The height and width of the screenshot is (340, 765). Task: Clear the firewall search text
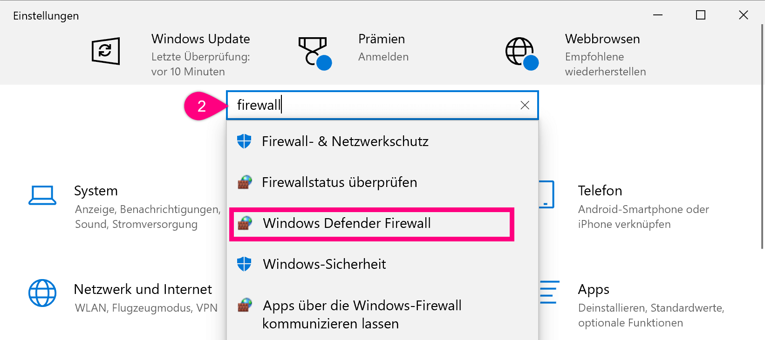tap(525, 106)
